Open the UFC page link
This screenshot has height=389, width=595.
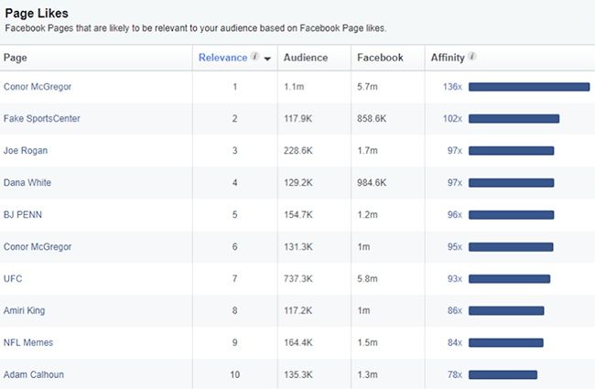(x=13, y=278)
